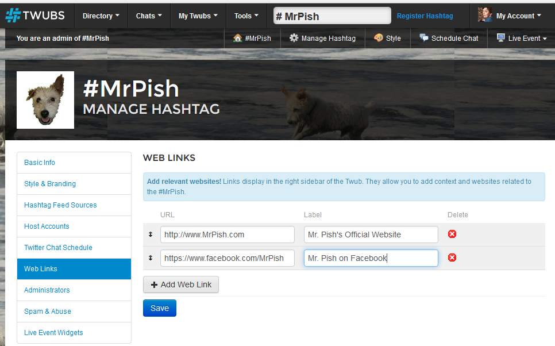555x346 pixels.
Task: Click the MANAGE HASHTAG subtitle
Action: (x=152, y=109)
